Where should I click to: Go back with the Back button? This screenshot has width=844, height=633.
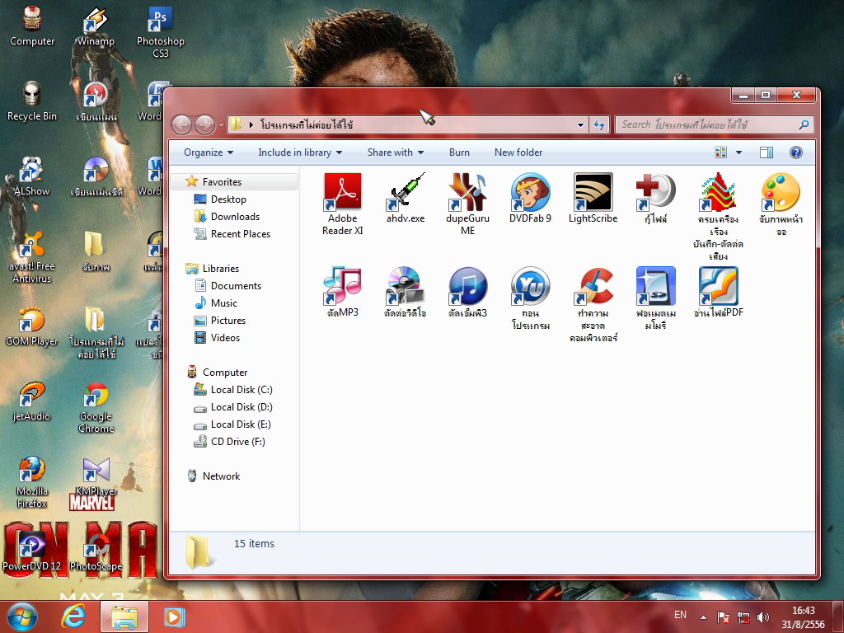(x=181, y=125)
